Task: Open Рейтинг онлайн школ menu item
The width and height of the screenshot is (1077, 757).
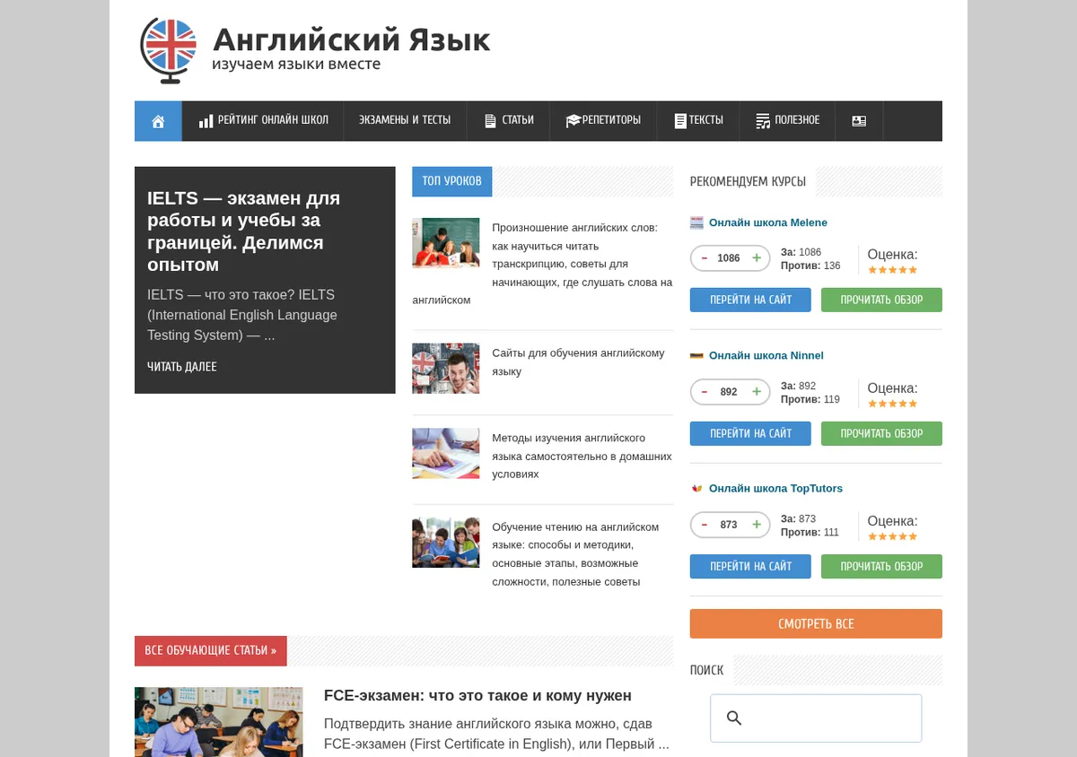Action: click(263, 121)
